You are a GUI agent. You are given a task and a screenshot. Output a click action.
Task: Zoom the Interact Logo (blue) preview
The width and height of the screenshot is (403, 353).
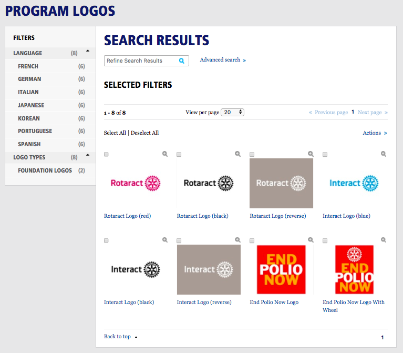tap(384, 154)
